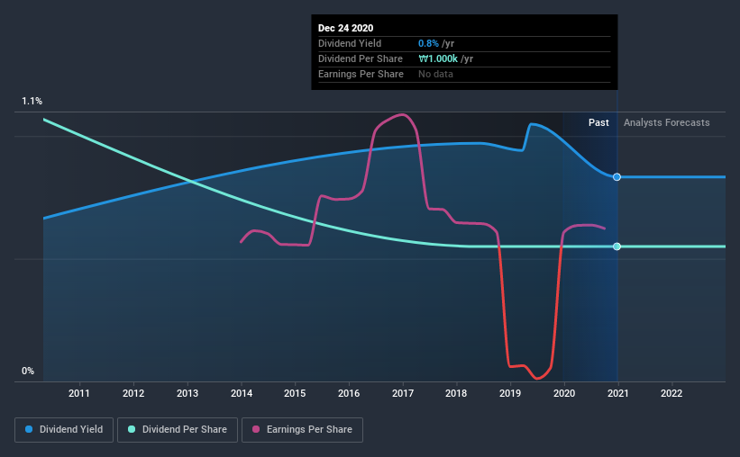Toggle the Dividend Per Share legend button
The image size is (740, 457).
(x=178, y=430)
